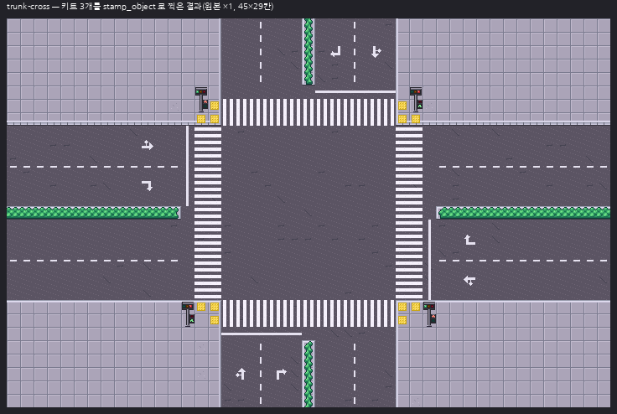This screenshot has height=414, width=617.
Task: Click the stop line on north road
Action: (355, 92)
